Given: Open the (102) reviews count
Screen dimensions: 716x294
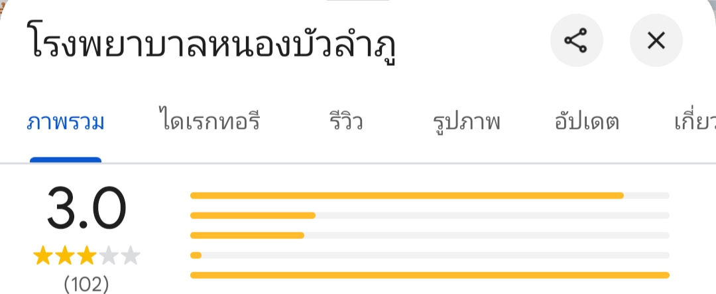Looking at the screenshot, I should tap(86, 284).
